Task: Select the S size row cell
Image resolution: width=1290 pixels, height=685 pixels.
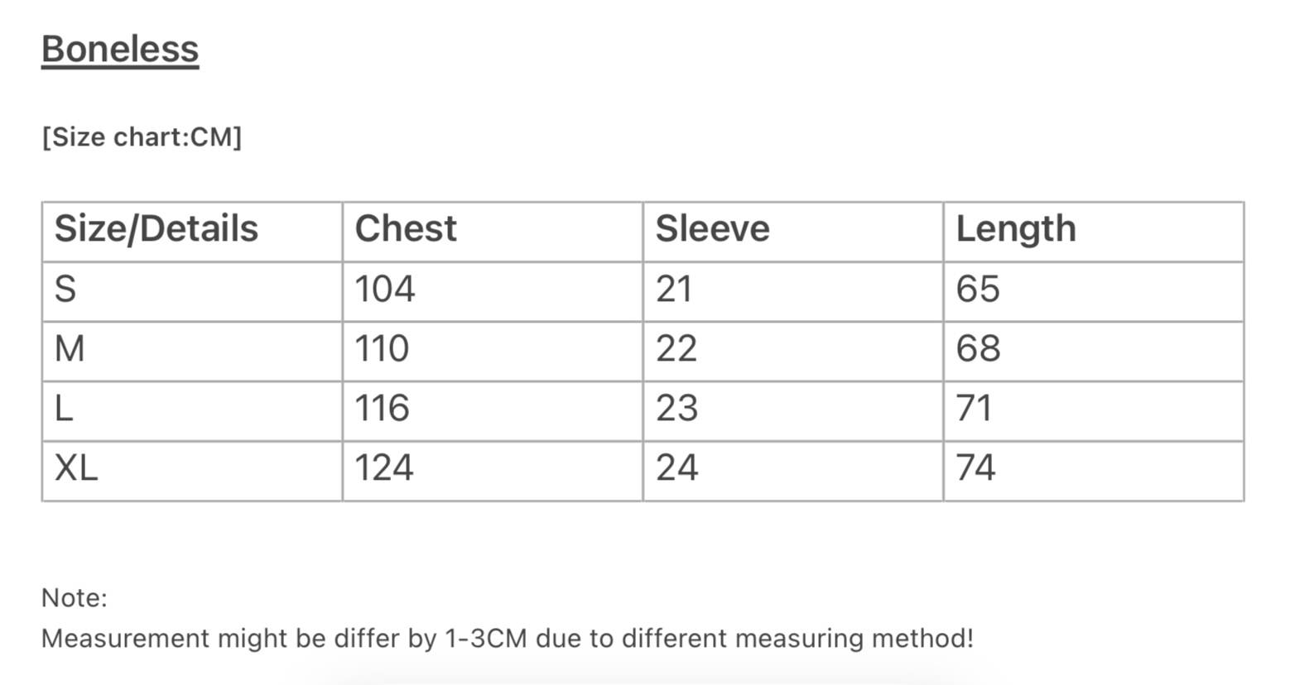Action: click(192, 291)
